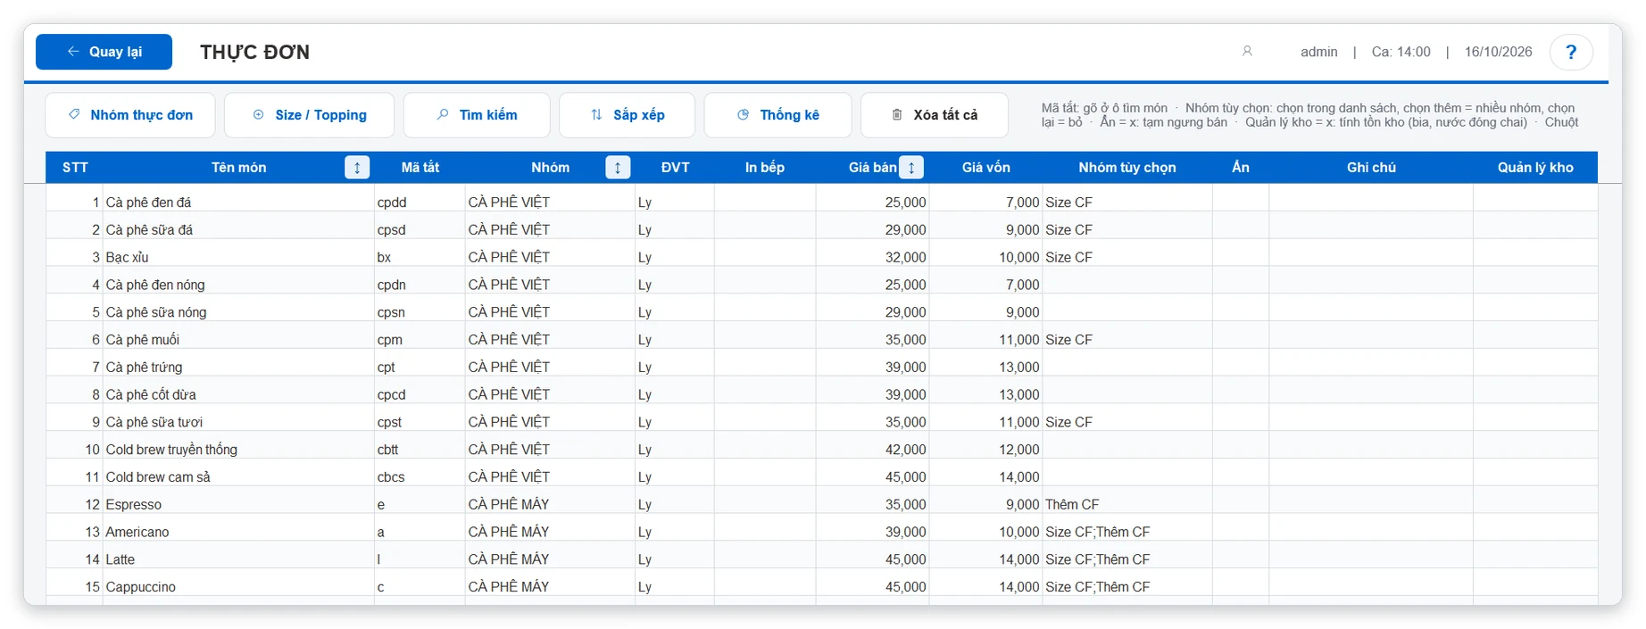
Task: Sort by the Nhóm column arrow
Action: point(618,168)
